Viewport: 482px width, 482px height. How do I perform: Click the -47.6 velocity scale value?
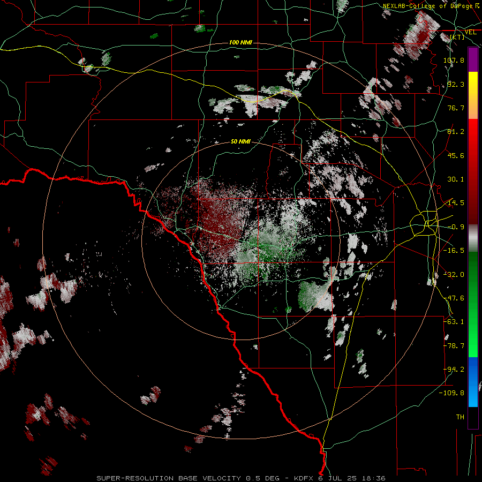[x=454, y=298]
